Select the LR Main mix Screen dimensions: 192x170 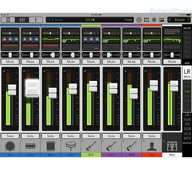click(187, 73)
